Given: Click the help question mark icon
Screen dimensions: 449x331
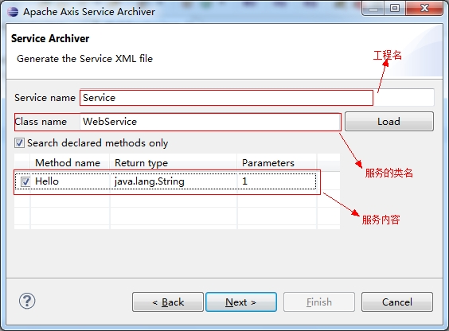Looking at the screenshot, I should pyautogui.click(x=27, y=301).
